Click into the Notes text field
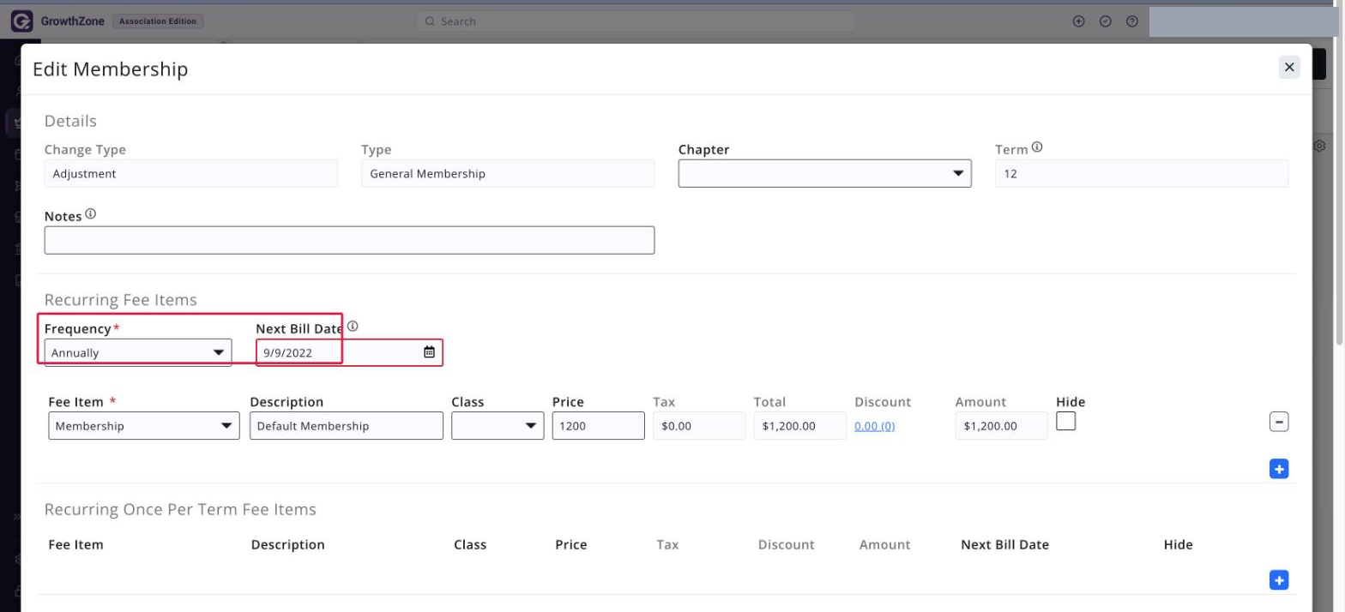 [349, 240]
